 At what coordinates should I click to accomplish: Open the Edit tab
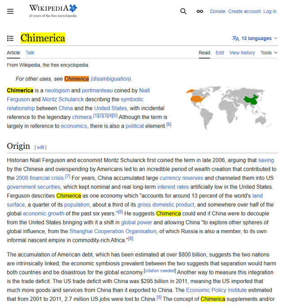coord(220,53)
